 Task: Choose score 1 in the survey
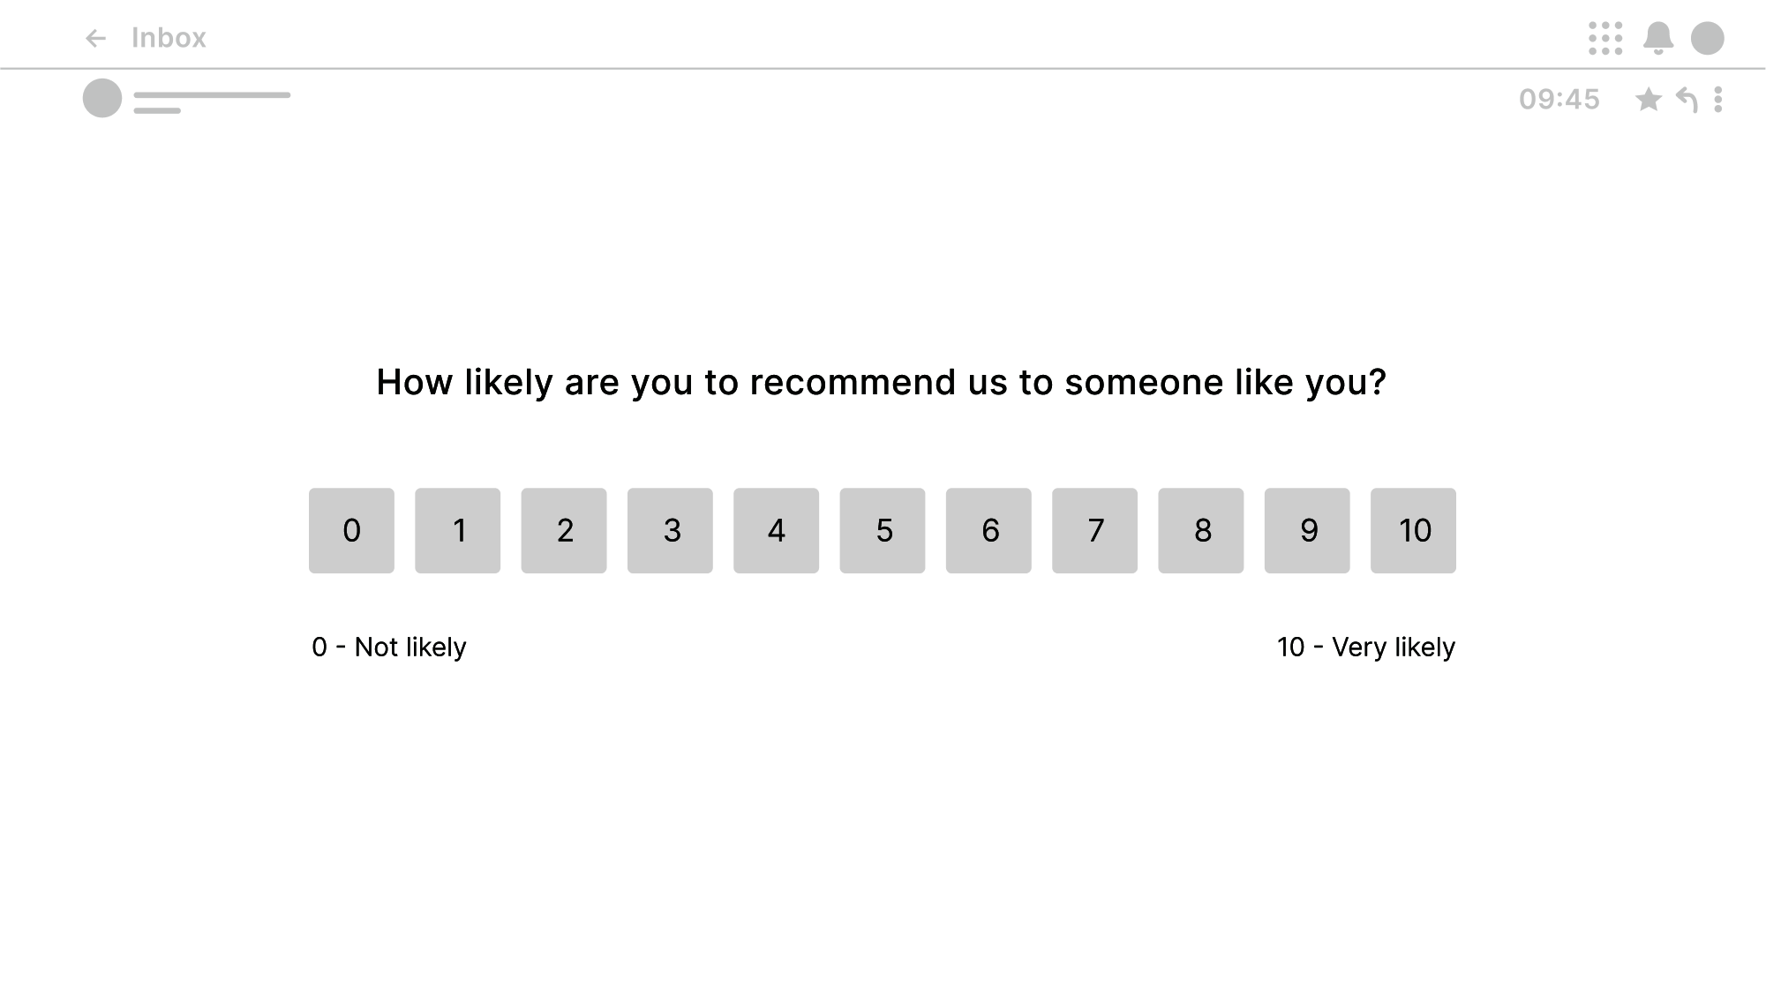[457, 530]
